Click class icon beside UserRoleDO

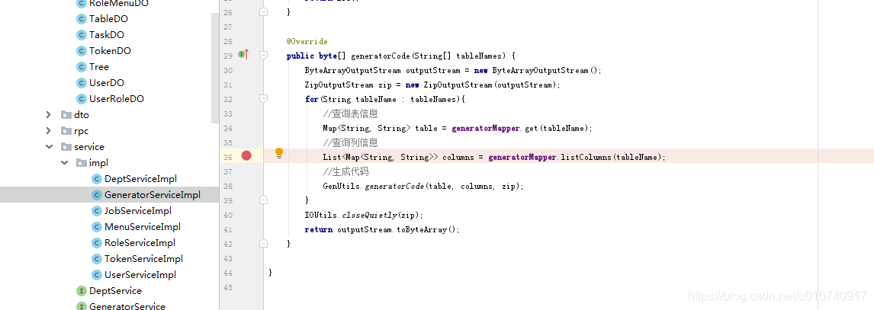pyautogui.click(x=82, y=99)
